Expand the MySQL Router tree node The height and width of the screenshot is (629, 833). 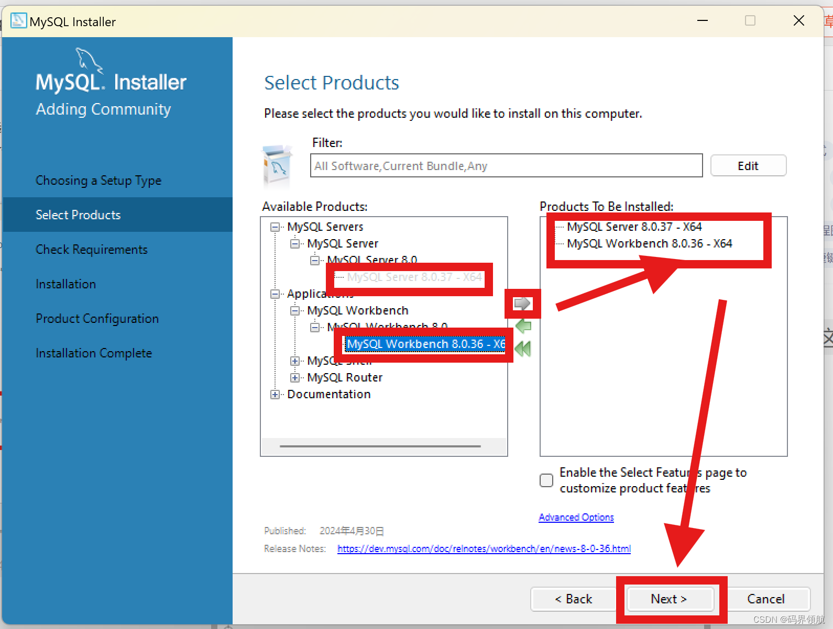[295, 378]
